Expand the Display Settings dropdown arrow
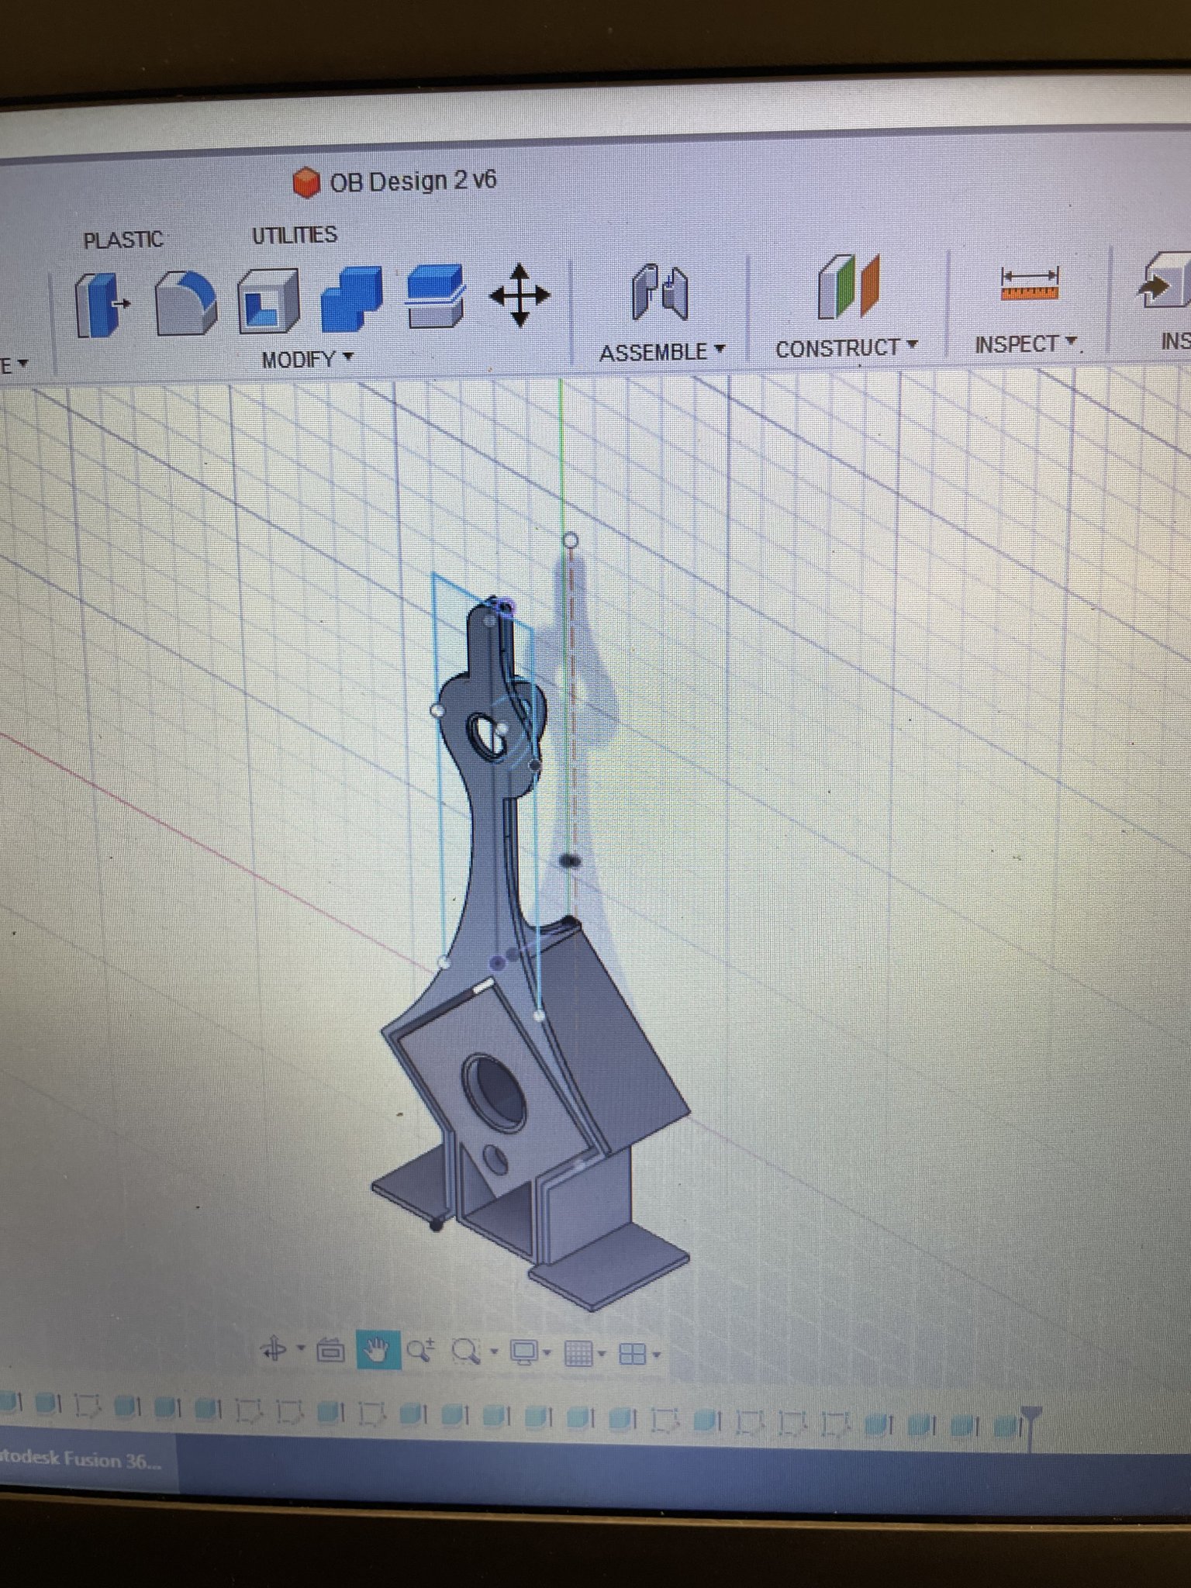The width and height of the screenshot is (1191, 1588). click(547, 1354)
